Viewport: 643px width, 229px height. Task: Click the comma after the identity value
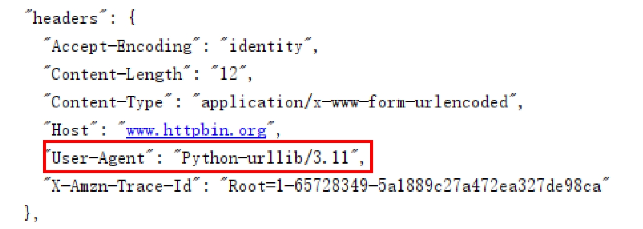click(315, 49)
